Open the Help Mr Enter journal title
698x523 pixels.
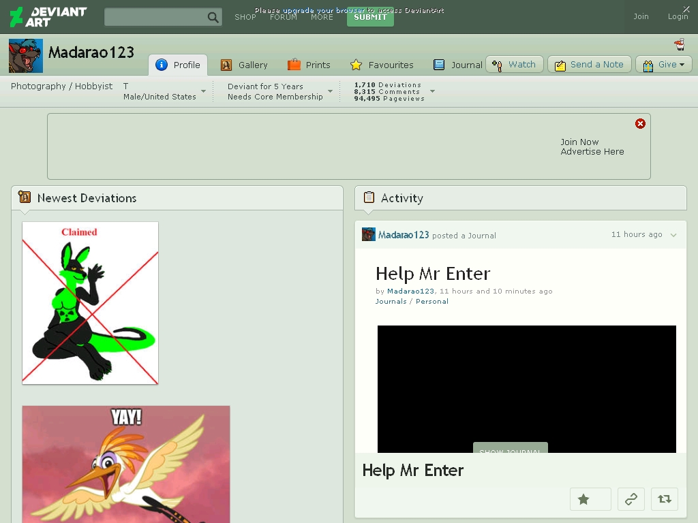coord(433,274)
